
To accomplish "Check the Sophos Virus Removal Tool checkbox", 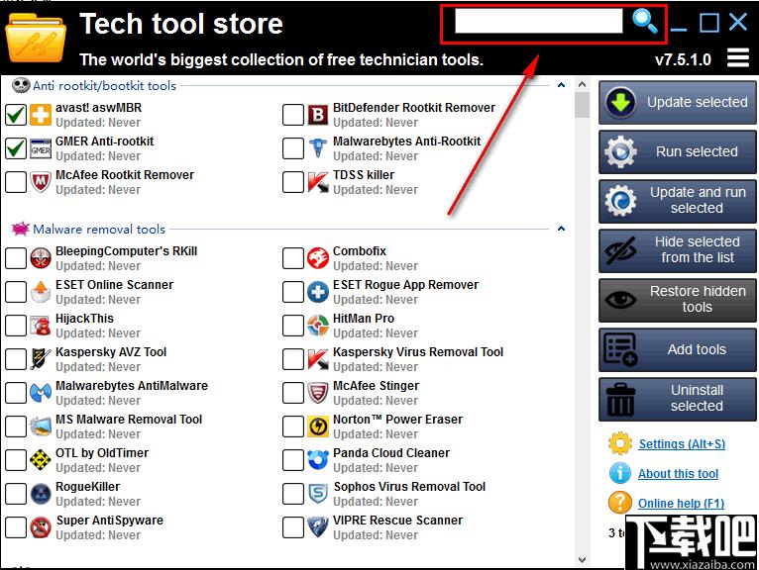I will point(293,494).
